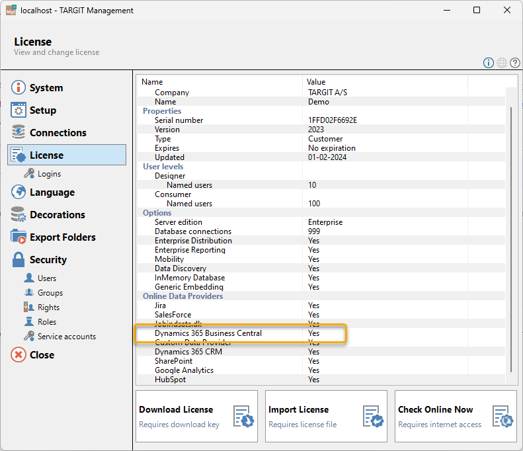Screen dimensions: 523x451
Task: Open Roles under Security
Action: [x=47, y=322]
